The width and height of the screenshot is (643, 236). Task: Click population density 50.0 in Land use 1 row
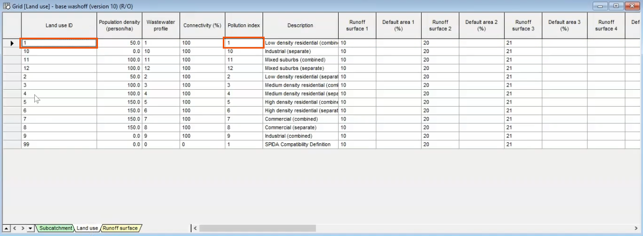pos(120,43)
